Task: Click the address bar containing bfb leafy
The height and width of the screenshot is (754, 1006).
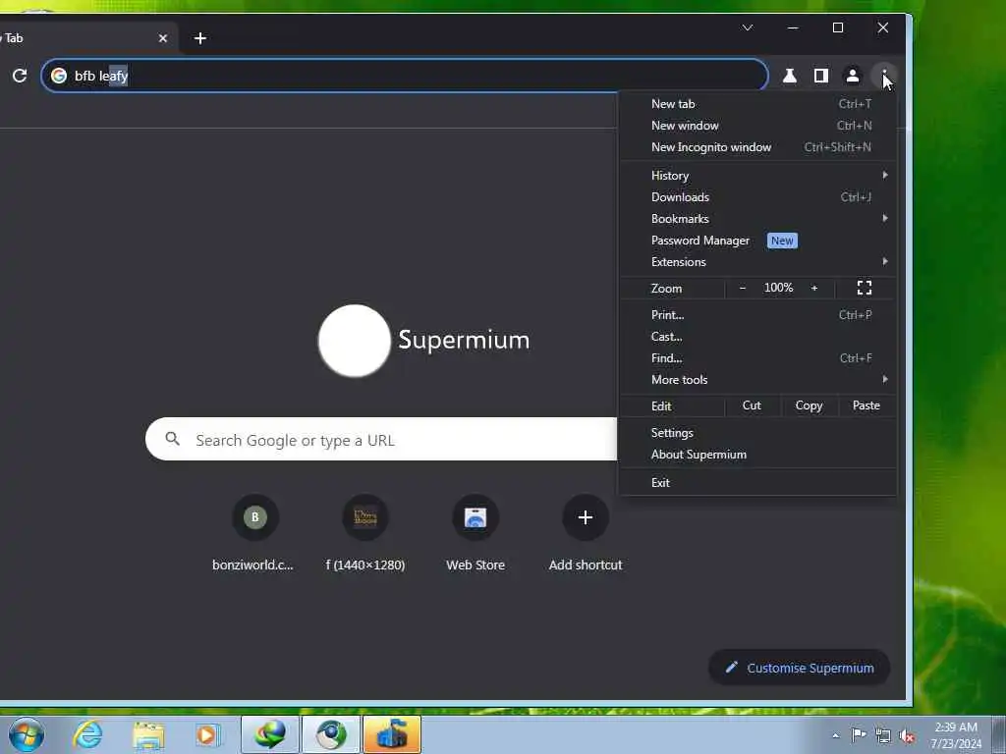Action: click(405, 76)
